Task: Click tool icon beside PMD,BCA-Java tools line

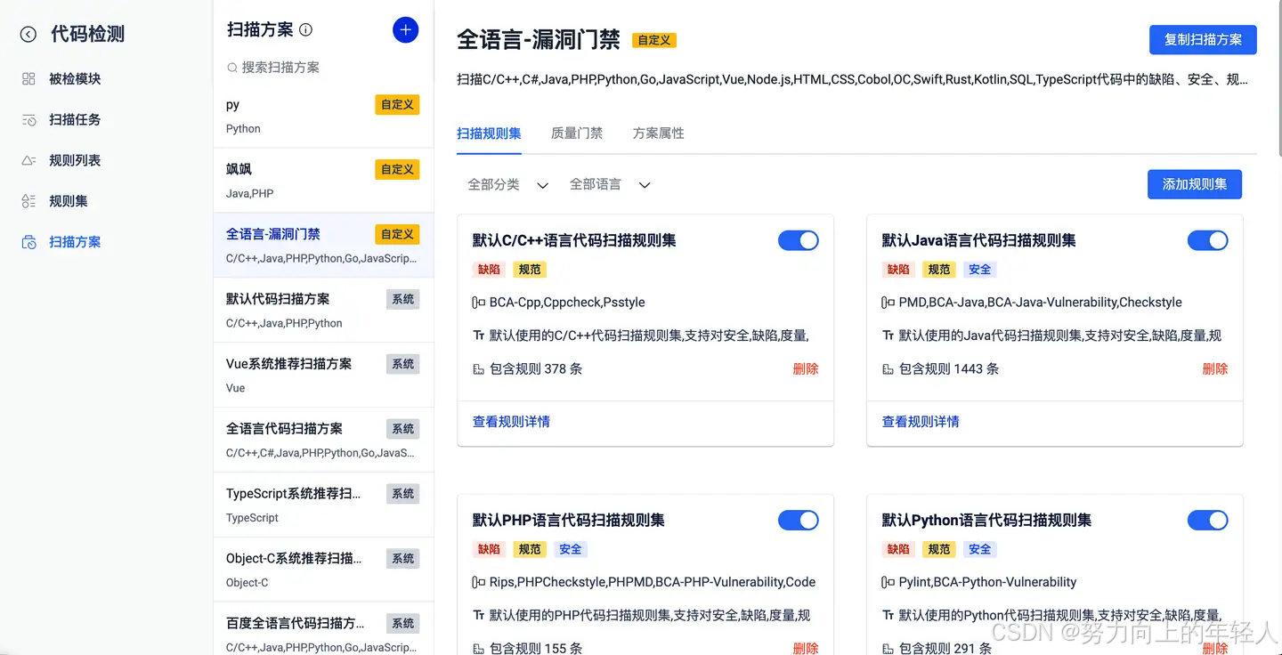Action: [888, 303]
